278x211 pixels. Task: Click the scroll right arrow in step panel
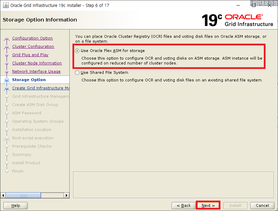66,195
